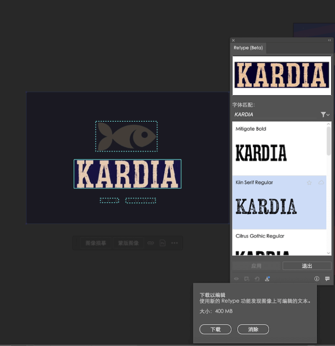Click the 下载 download button
This screenshot has width=335, height=346.
215,329
